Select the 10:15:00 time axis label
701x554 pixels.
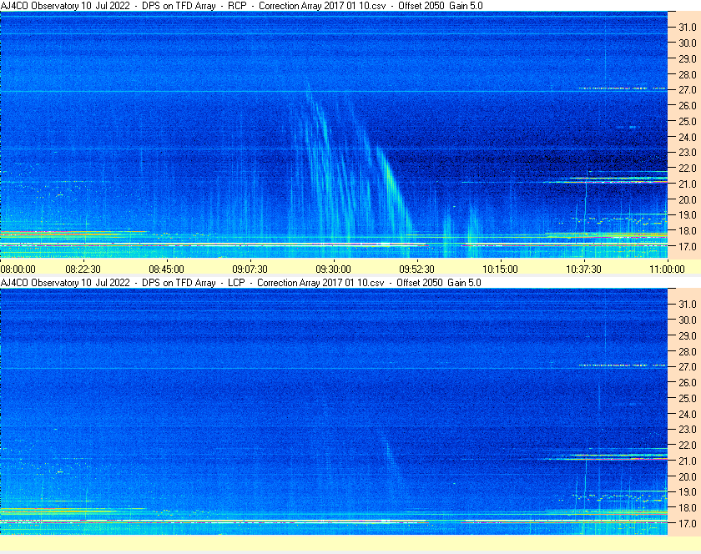500,269
